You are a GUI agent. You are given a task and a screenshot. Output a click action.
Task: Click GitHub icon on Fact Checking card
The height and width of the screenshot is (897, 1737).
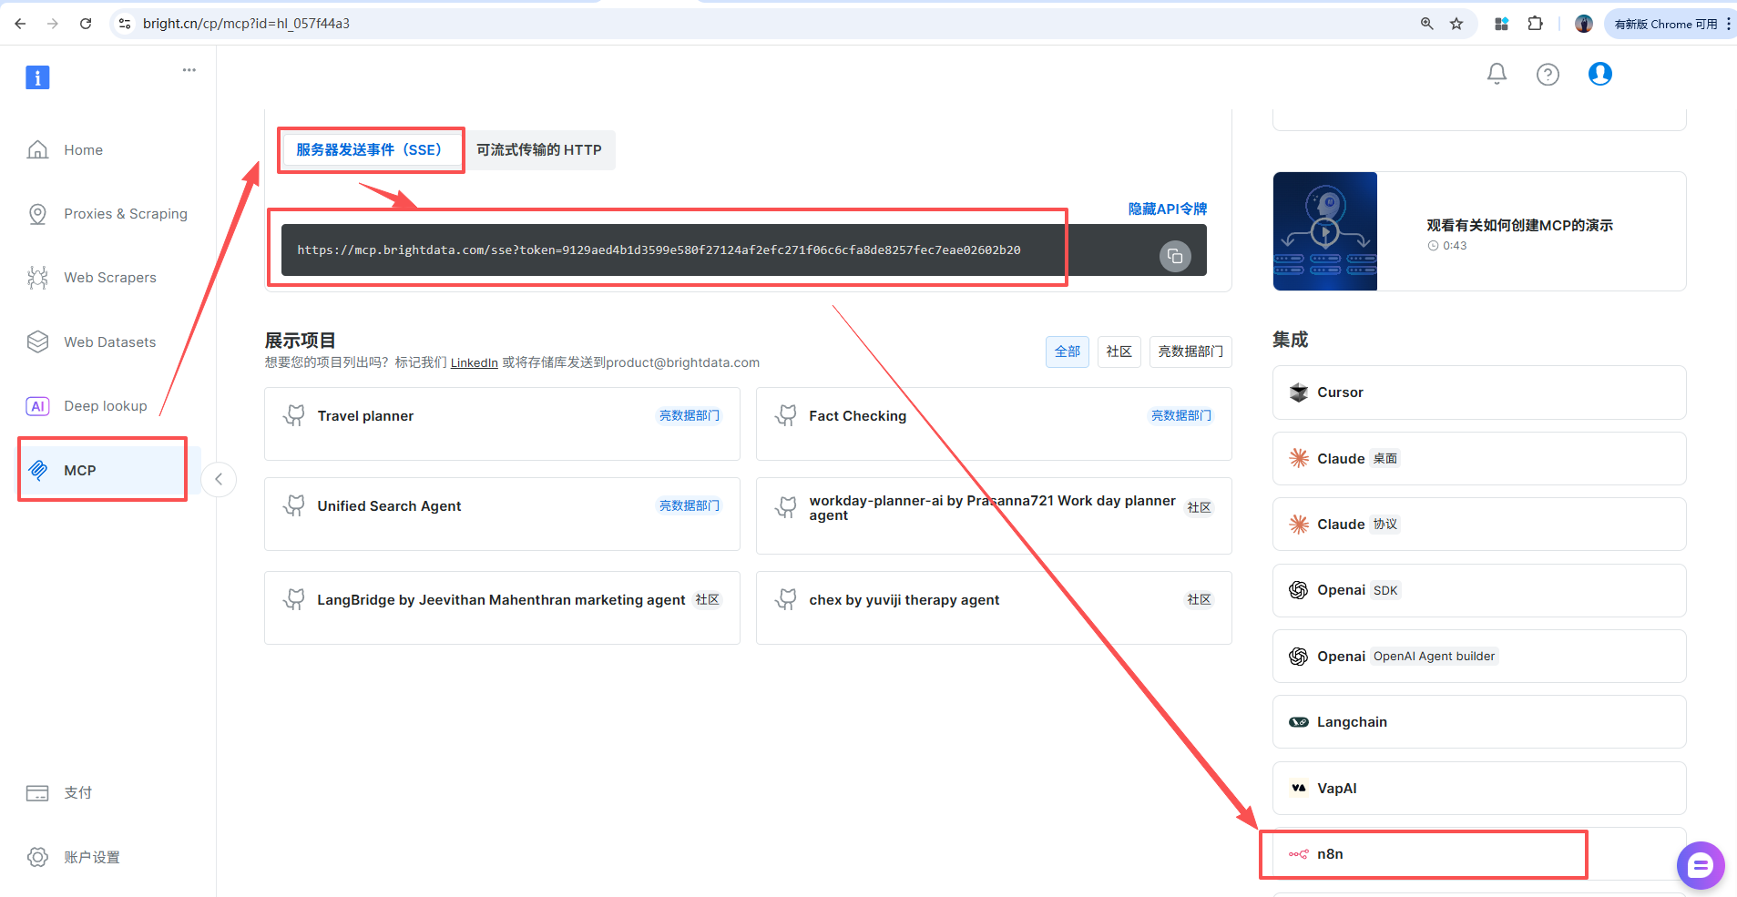click(786, 416)
